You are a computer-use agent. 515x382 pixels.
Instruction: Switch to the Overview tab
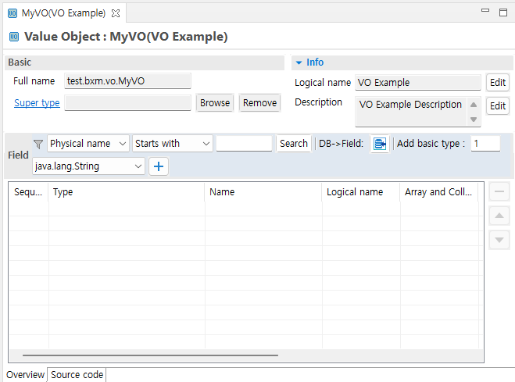click(25, 374)
